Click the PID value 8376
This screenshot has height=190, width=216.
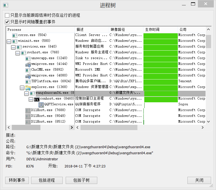coord(30,166)
